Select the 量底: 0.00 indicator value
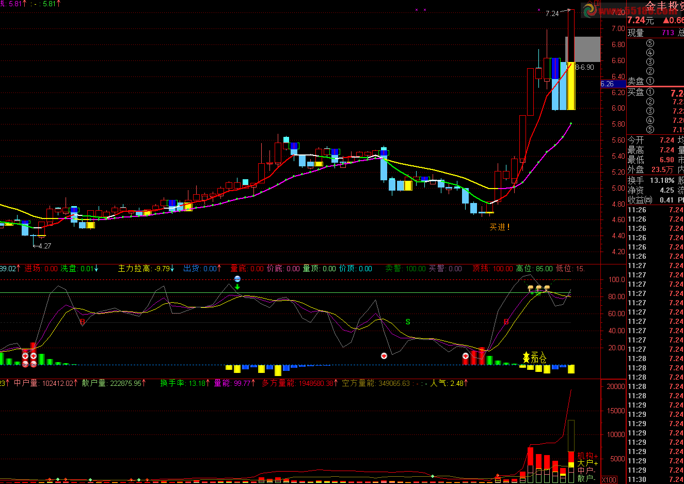 pyautogui.click(x=247, y=269)
